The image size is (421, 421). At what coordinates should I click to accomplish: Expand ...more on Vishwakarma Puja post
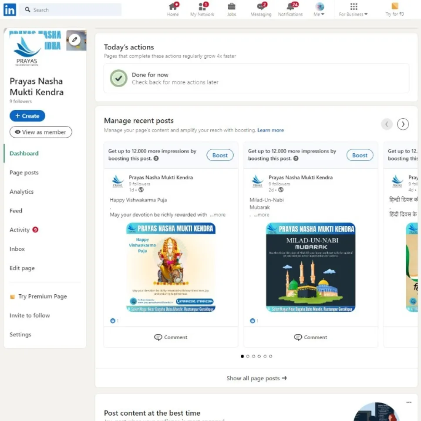tap(218, 215)
